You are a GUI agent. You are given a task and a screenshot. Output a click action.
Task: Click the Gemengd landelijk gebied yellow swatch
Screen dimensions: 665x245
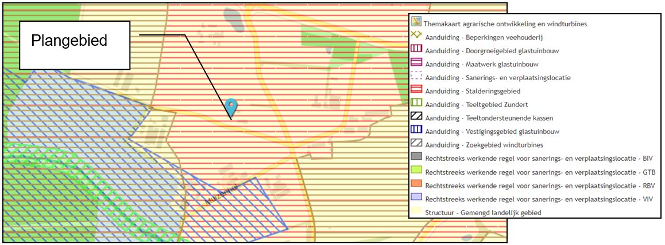pyautogui.click(x=416, y=211)
